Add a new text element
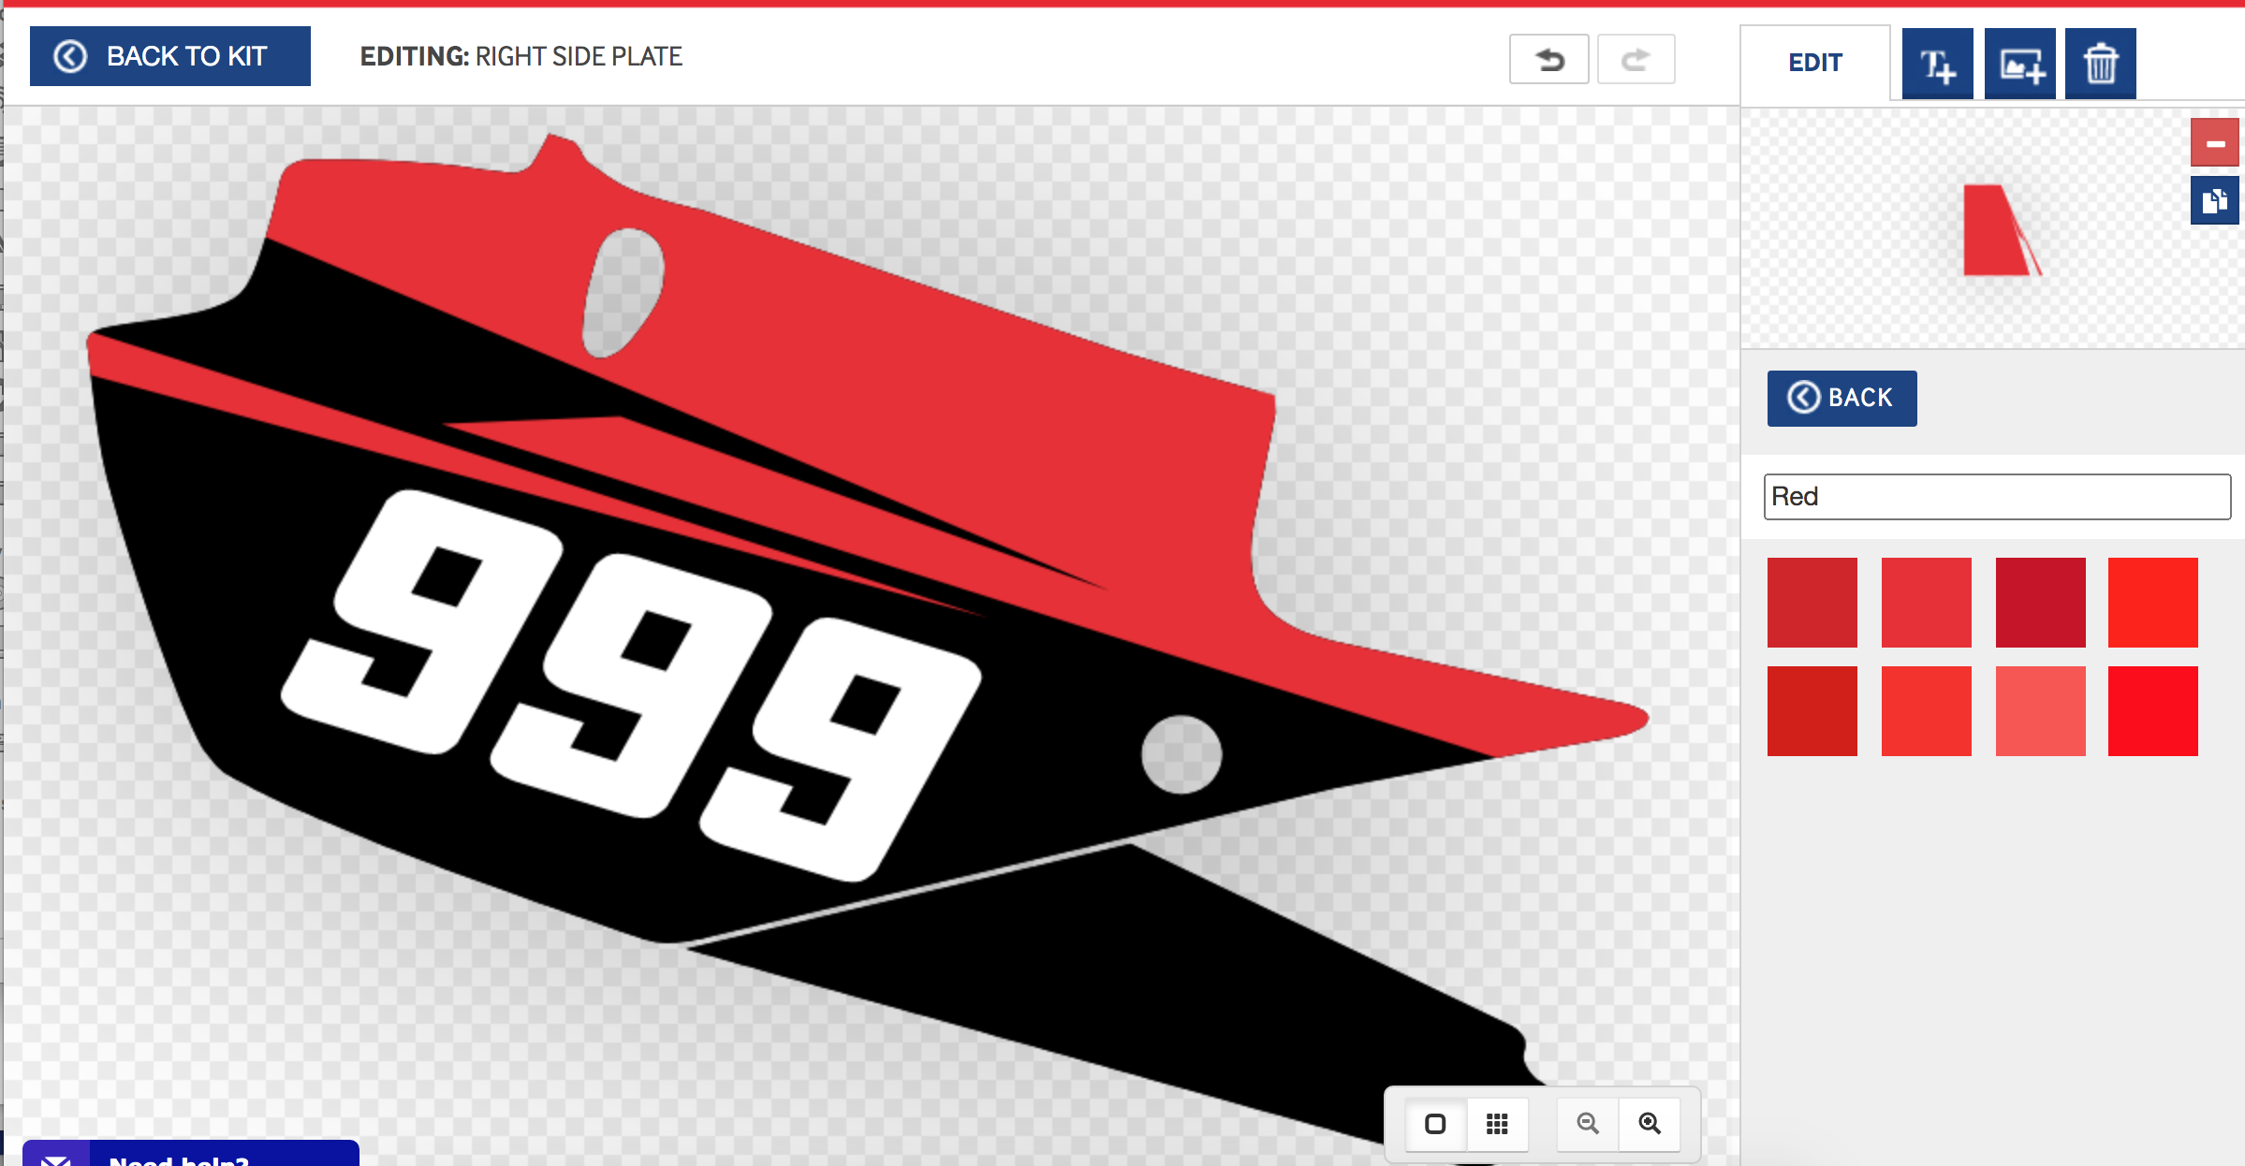2245x1166 pixels. coord(1937,63)
